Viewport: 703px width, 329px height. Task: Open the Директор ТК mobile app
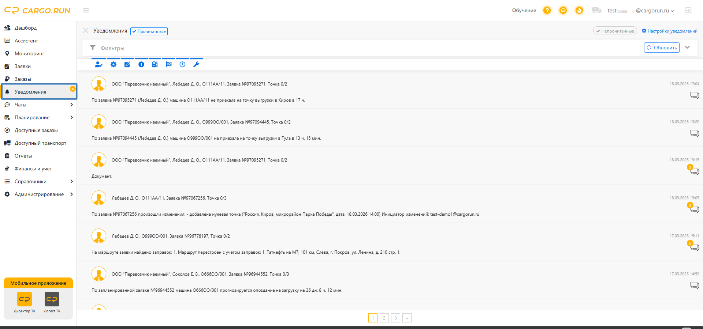tap(25, 302)
